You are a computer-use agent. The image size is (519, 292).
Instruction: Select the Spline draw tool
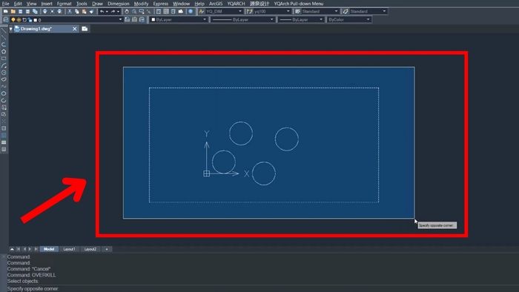(4, 86)
